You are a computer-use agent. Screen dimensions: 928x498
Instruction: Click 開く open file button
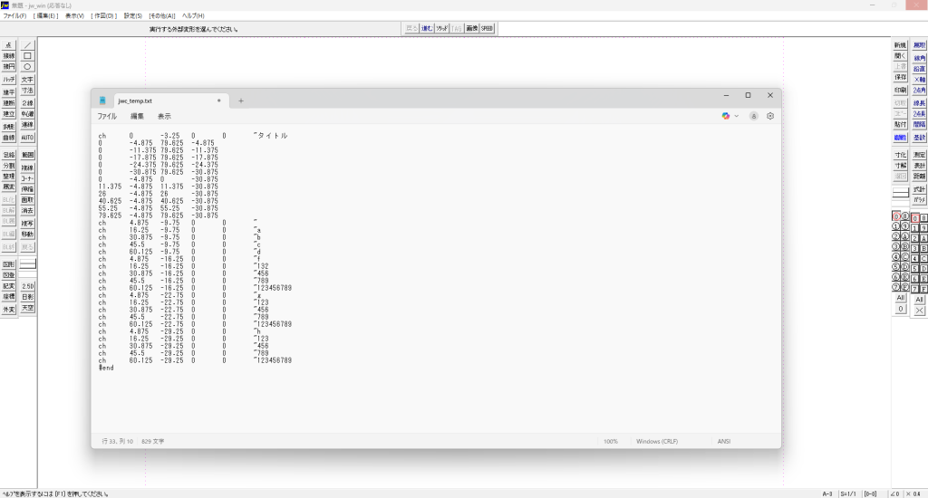click(x=900, y=55)
